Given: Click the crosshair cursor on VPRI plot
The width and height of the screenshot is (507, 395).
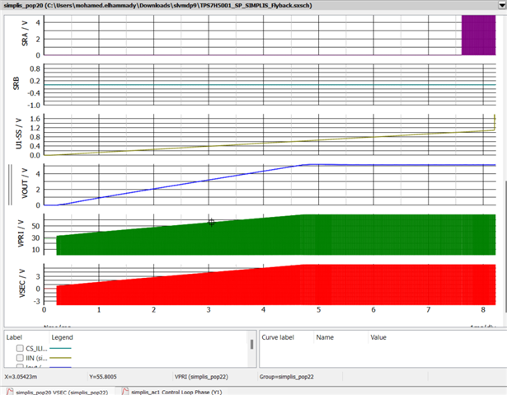Looking at the screenshot, I should coord(212,223).
